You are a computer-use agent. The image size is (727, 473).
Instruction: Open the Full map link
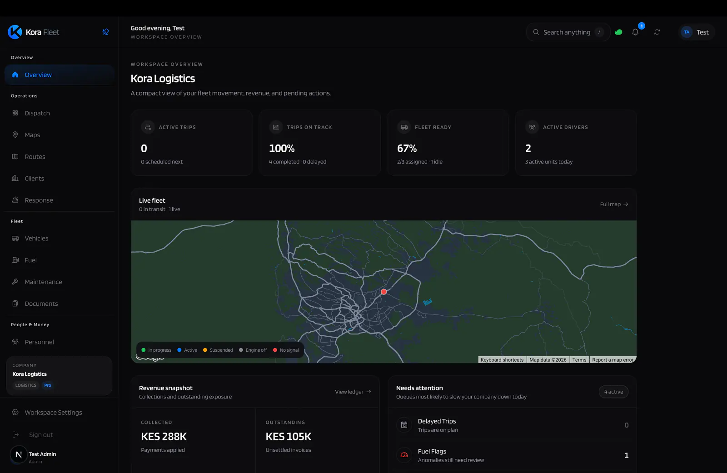[x=614, y=204]
